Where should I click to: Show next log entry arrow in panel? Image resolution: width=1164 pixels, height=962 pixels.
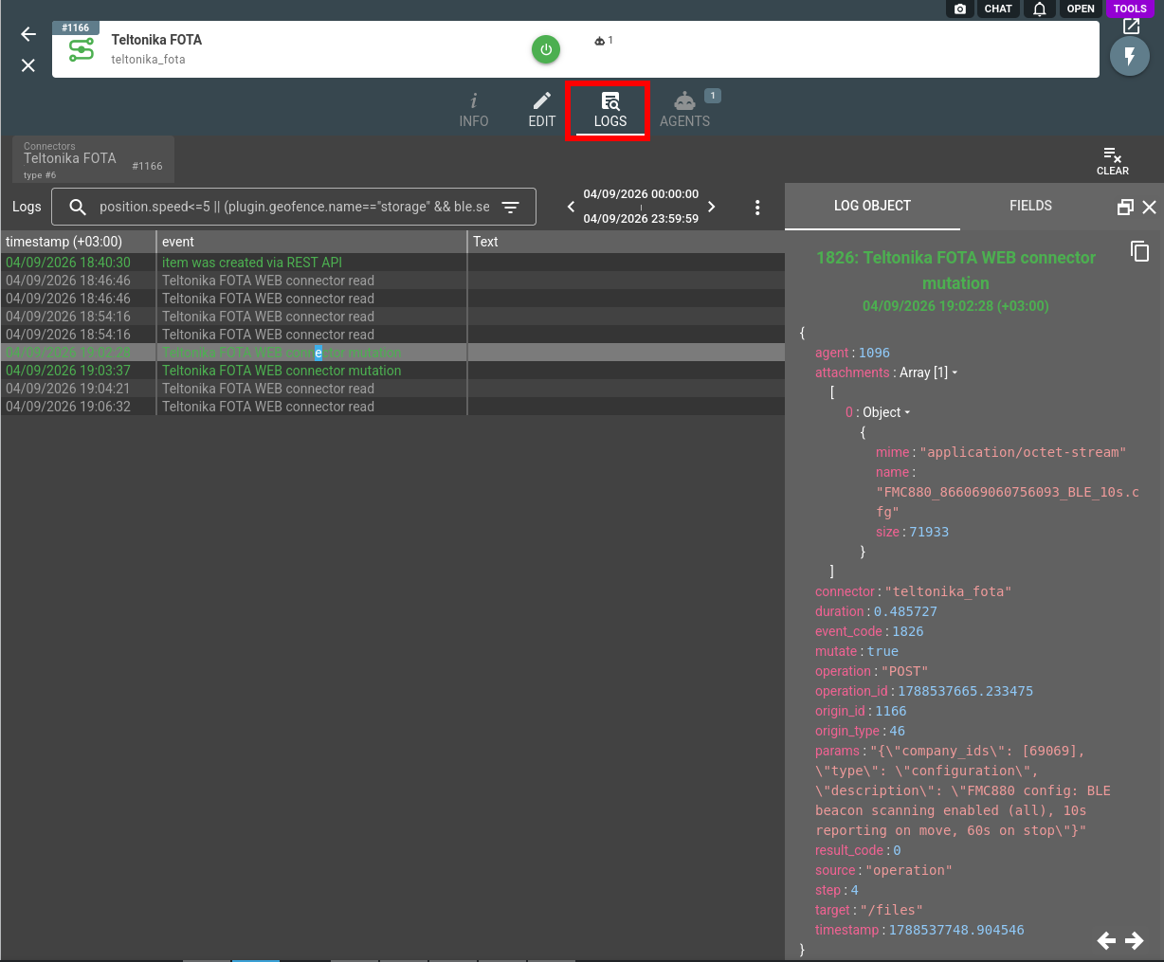1135,940
